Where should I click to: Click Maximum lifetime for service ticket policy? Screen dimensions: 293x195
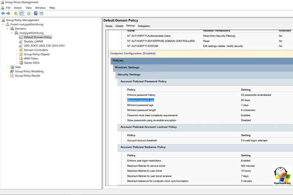(x=146, y=166)
